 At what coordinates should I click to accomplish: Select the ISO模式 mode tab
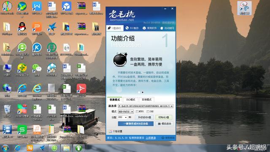tap(131, 100)
